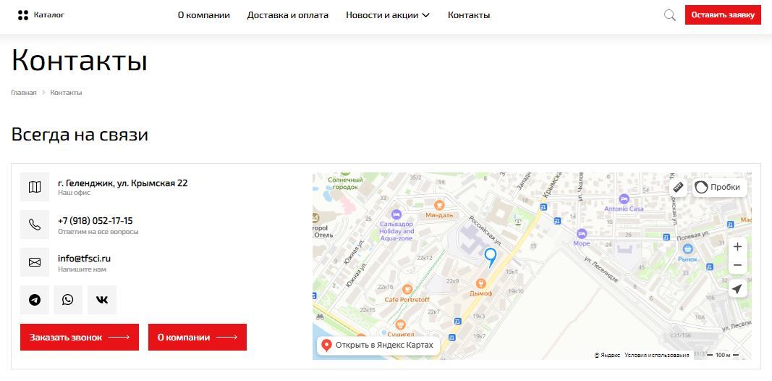Screen dimensions: 772x381
Task: Click the map geolocation arrow
Action: coord(737,289)
